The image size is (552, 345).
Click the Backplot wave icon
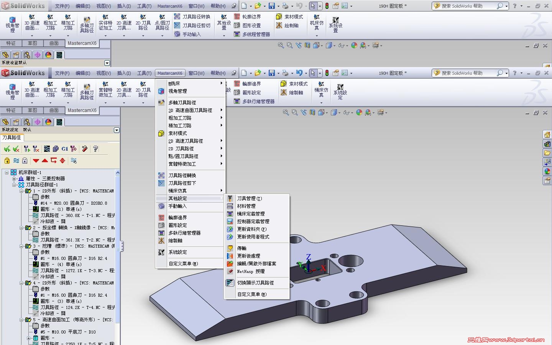point(47,149)
